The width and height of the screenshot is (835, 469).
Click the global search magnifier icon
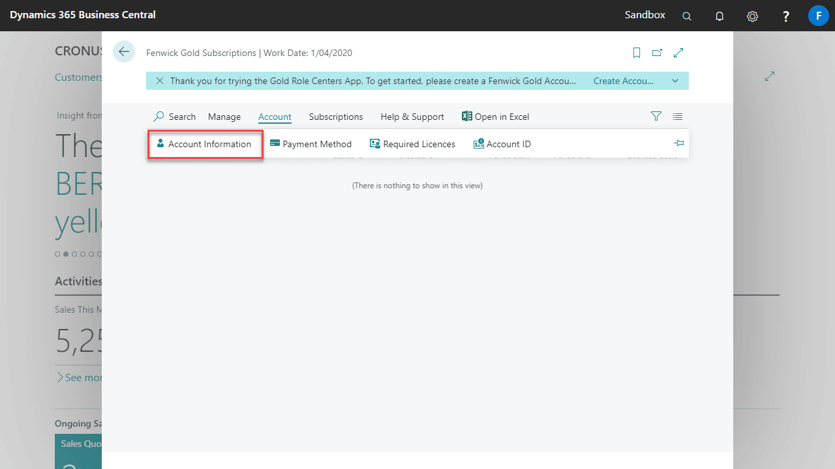687,16
